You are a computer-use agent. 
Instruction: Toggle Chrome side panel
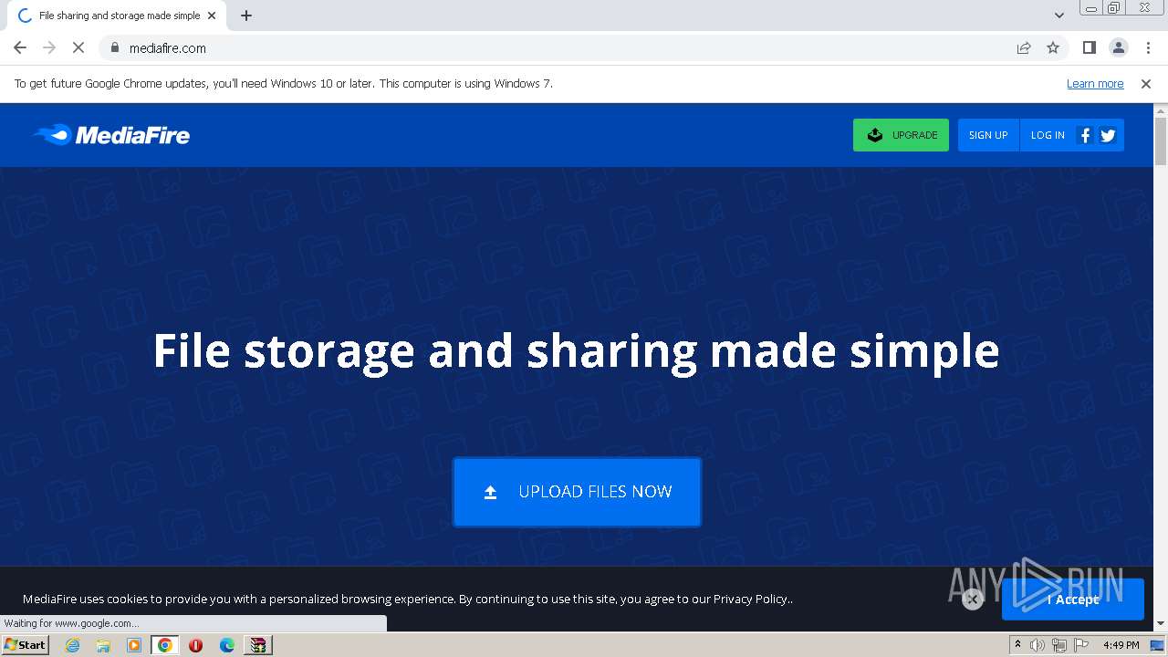pyautogui.click(x=1089, y=47)
